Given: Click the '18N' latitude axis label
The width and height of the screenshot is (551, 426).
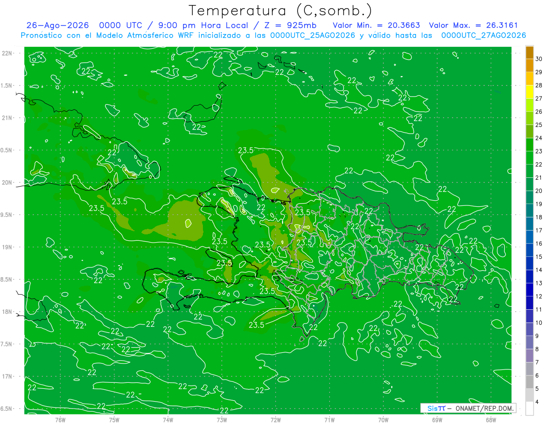Looking at the screenshot, I should (x=7, y=312).
